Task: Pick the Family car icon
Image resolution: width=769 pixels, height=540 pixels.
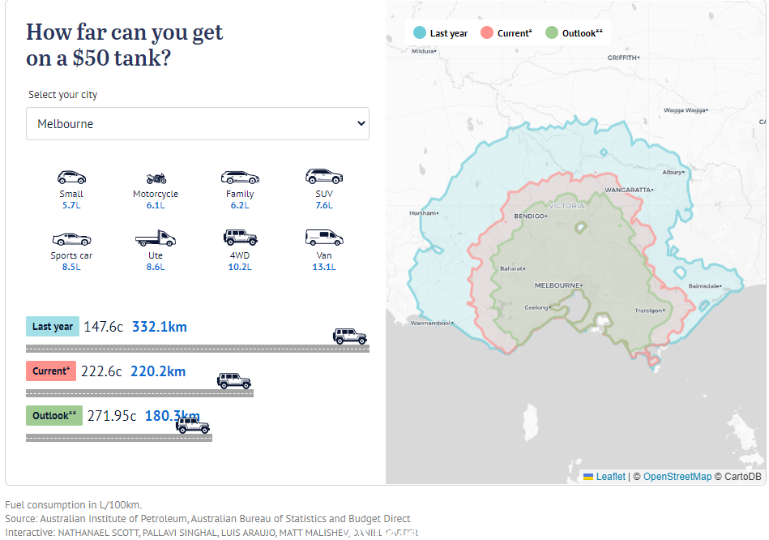Action: (x=240, y=178)
